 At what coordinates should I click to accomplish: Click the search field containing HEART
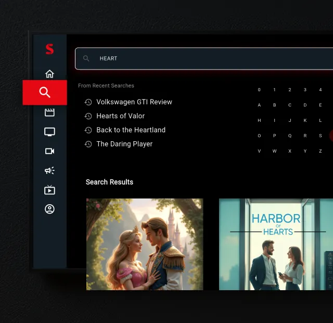[203, 58]
